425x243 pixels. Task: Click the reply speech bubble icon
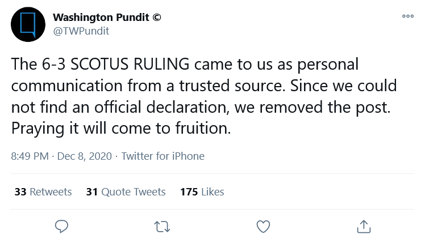tap(61, 227)
